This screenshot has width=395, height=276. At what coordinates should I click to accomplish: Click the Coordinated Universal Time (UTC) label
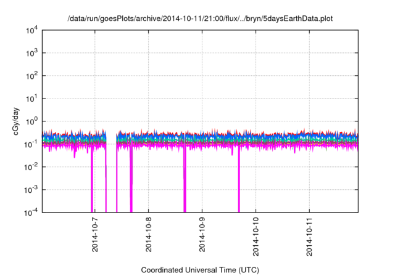200,270
